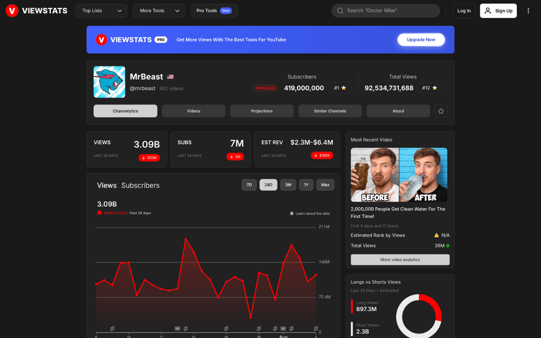Click the green dot beside 39M

coord(448,246)
